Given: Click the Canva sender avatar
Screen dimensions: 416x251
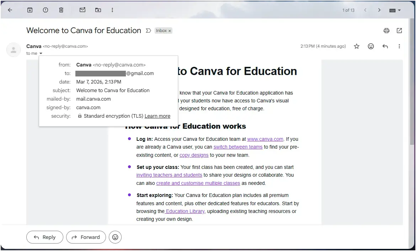Looking at the screenshot, I should coord(14,50).
